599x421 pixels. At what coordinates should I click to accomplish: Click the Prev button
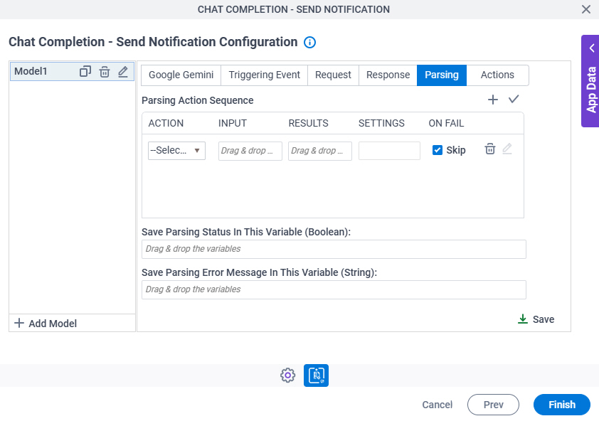493,405
